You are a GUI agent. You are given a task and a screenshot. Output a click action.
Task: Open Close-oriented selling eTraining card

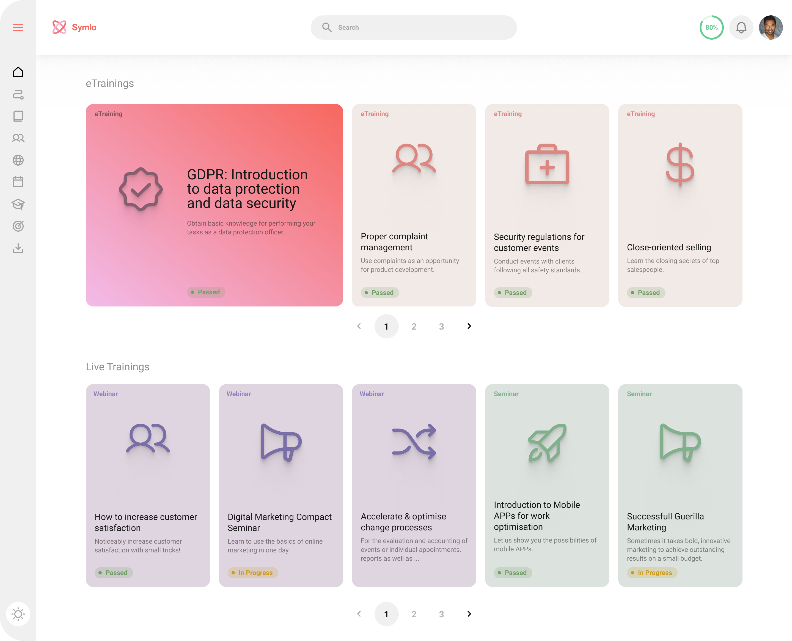[680, 205]
